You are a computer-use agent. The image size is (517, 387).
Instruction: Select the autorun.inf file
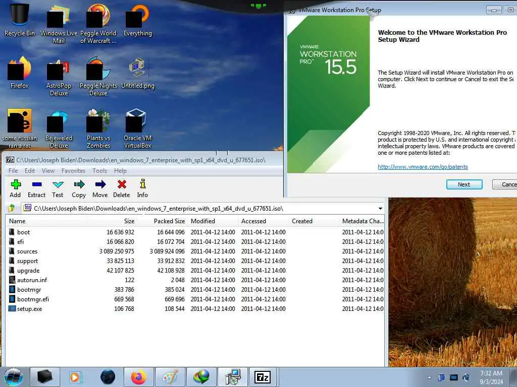click(195, 280)
